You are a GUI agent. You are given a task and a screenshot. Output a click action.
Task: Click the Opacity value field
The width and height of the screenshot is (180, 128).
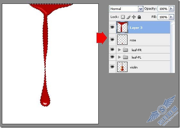[x=163, y=9]
